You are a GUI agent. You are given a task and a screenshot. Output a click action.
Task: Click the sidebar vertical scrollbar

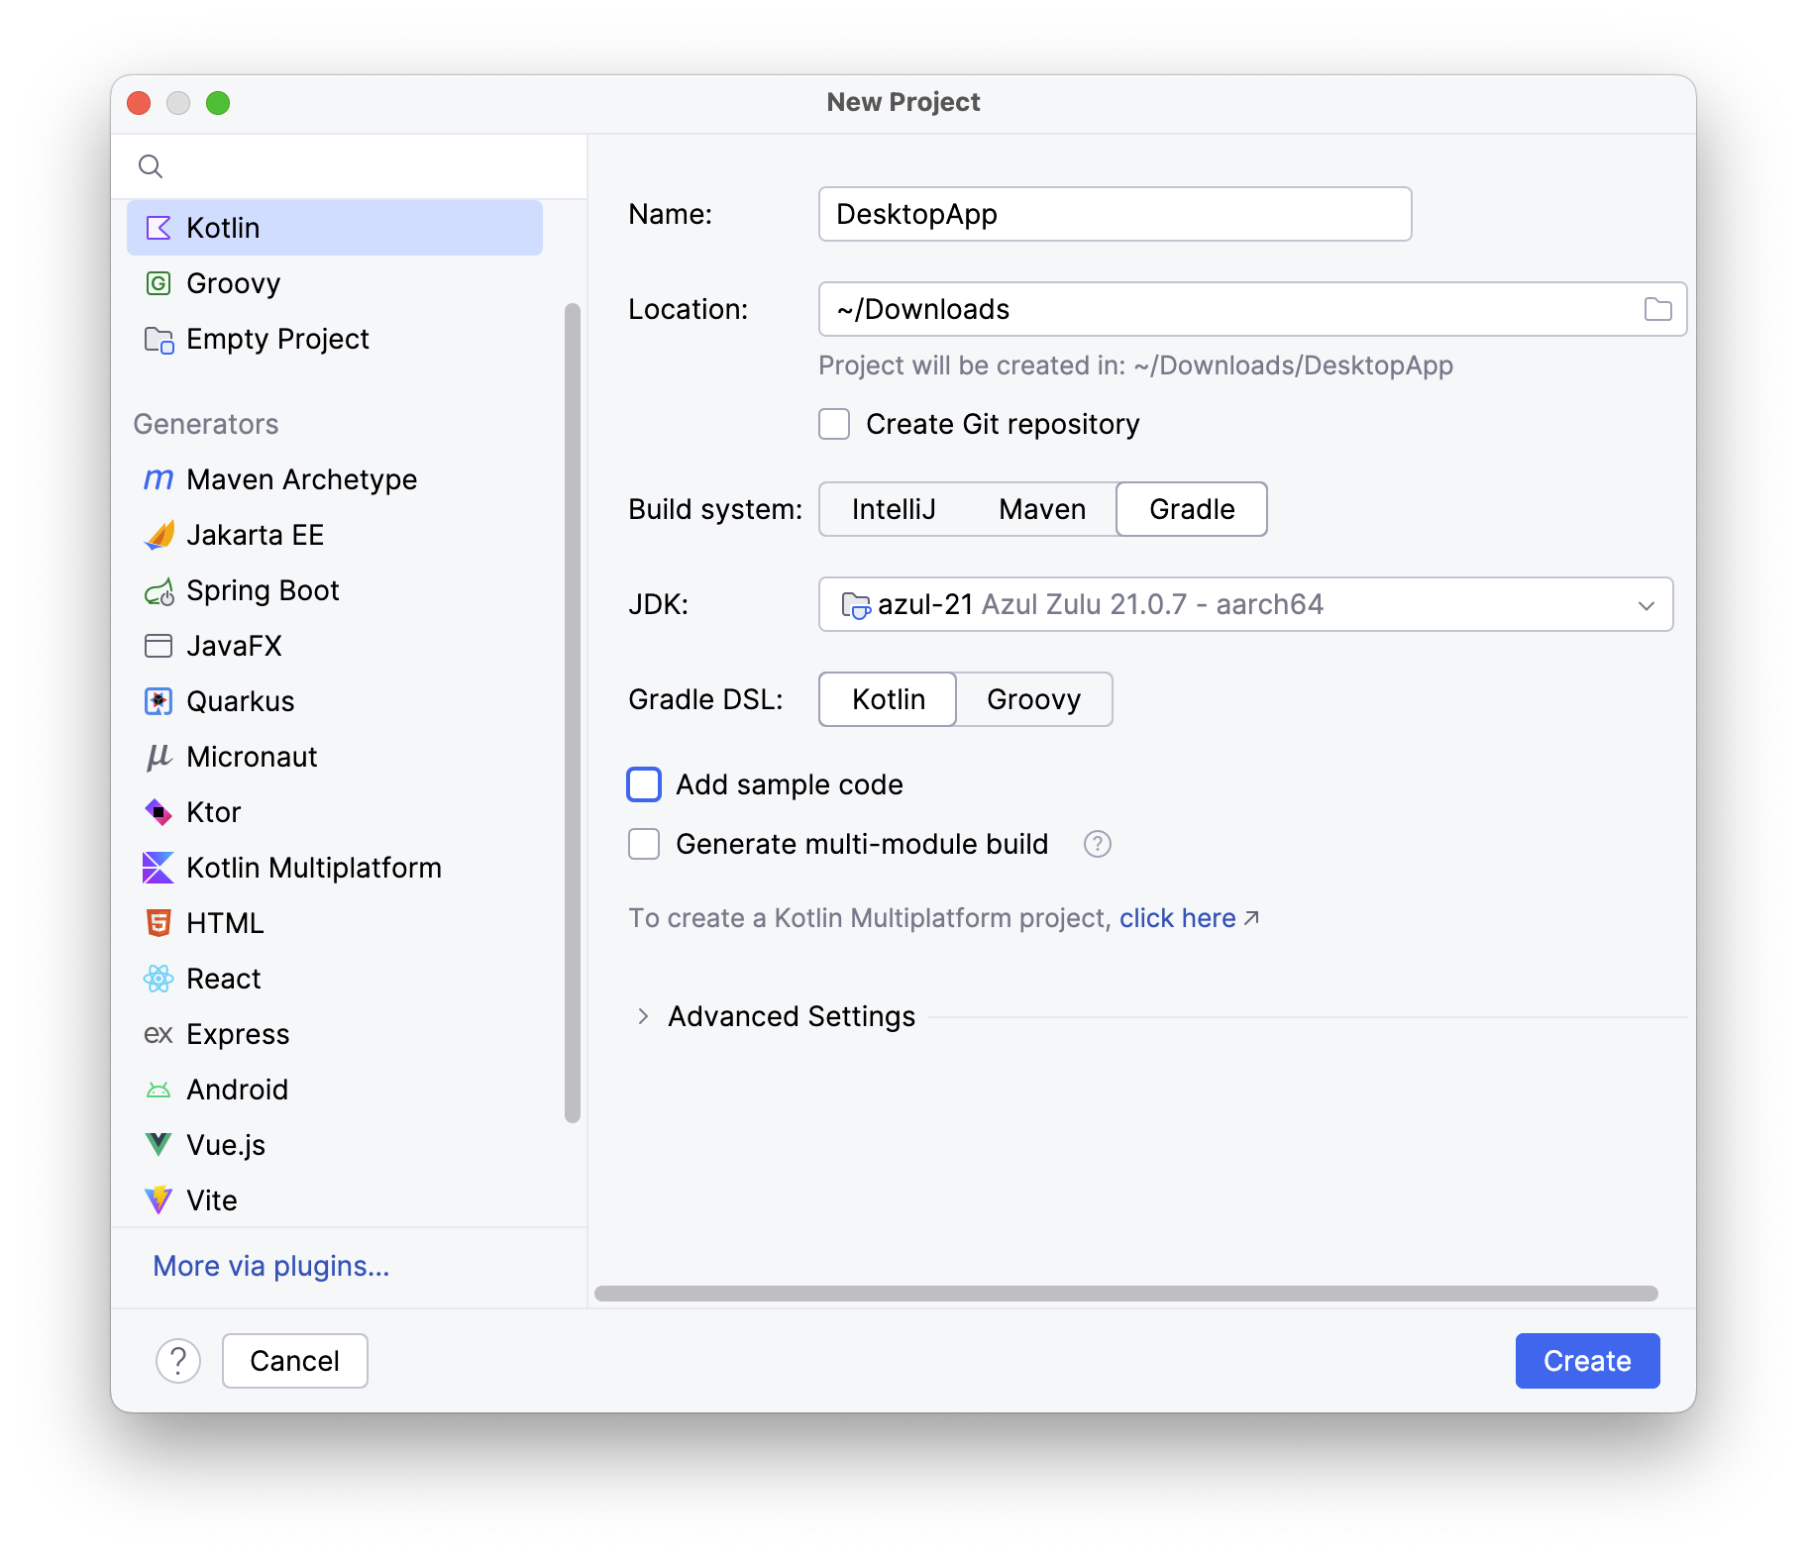tap(573, 713)
